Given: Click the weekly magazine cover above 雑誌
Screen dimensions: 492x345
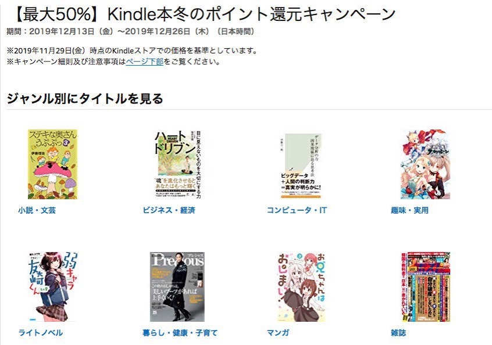Looking at the screenshot, I should [x=426, y=287].
